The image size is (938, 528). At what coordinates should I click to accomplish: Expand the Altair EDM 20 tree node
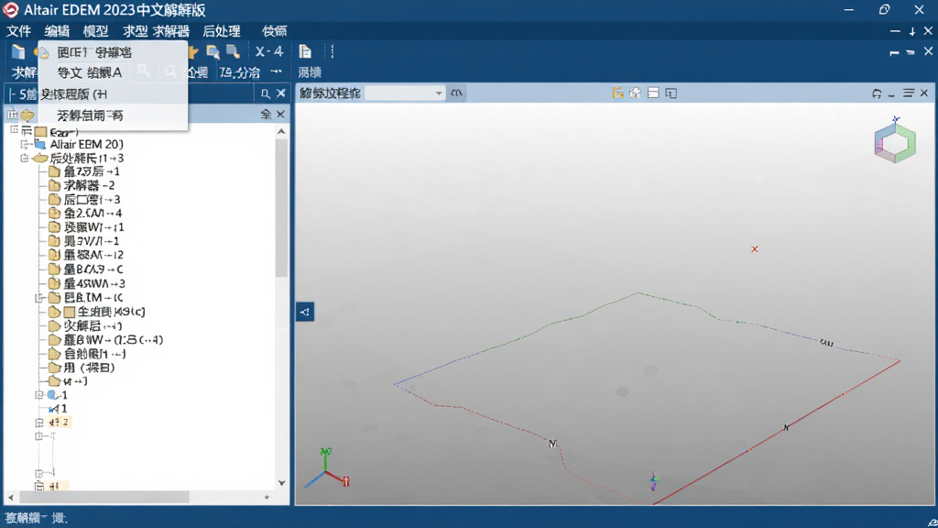(x=25, y=144)
